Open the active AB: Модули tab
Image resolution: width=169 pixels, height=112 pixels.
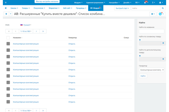[96, 8]
